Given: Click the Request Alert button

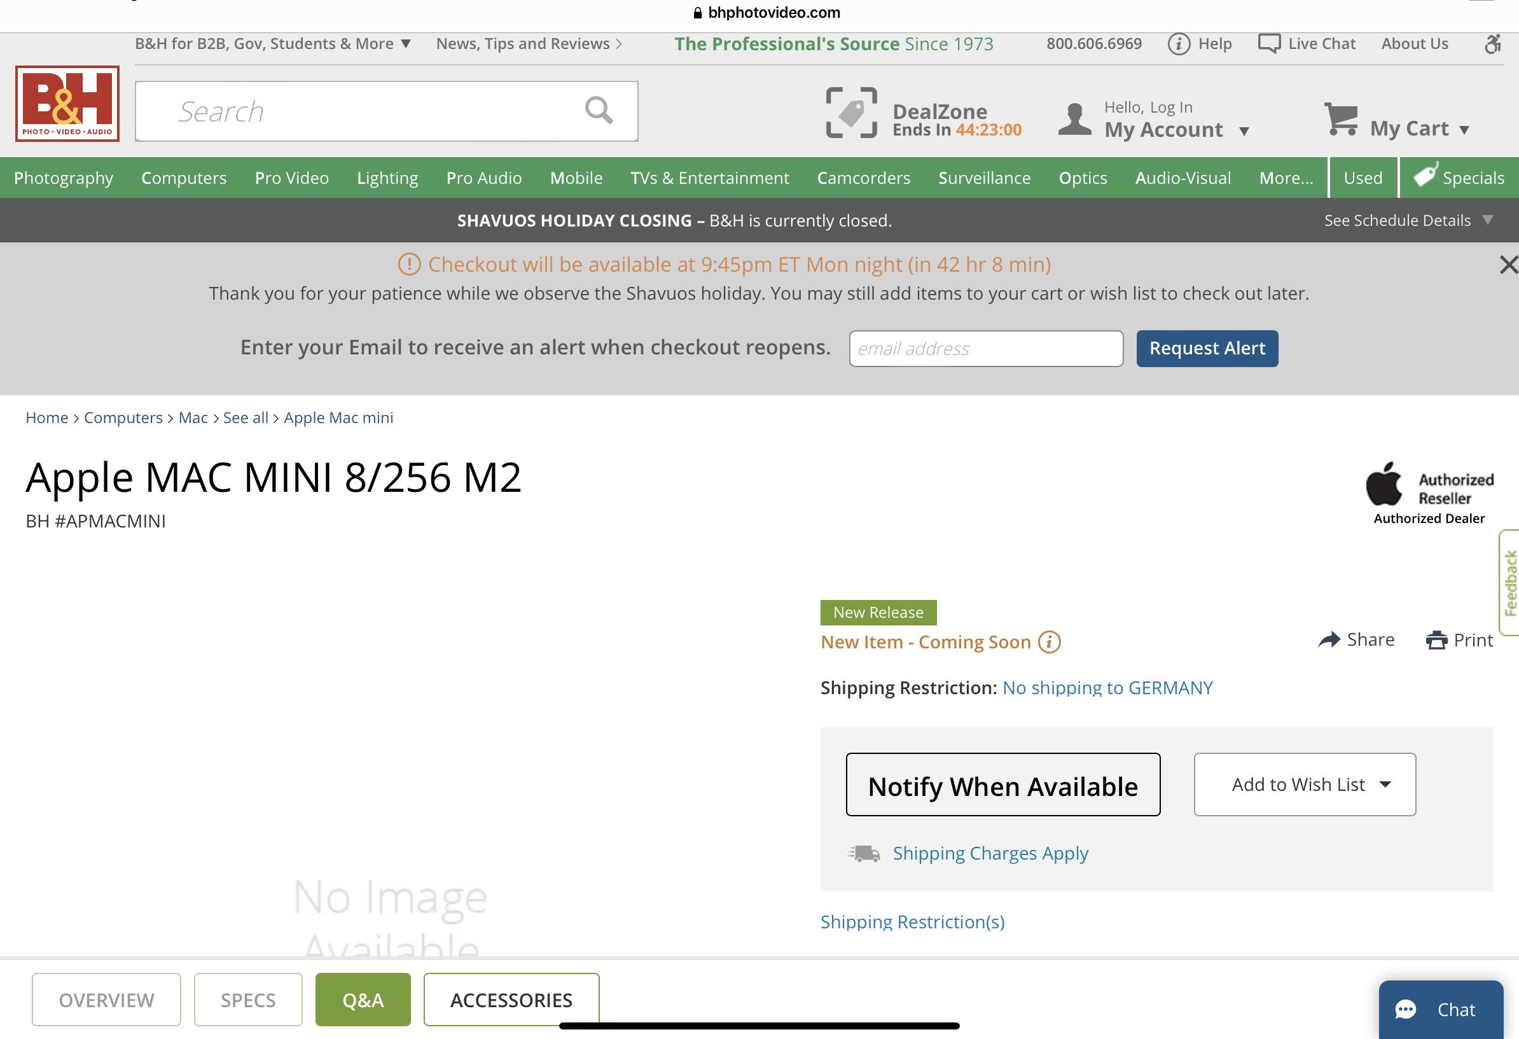Looking at the screenshot, I should [1207, 348].
